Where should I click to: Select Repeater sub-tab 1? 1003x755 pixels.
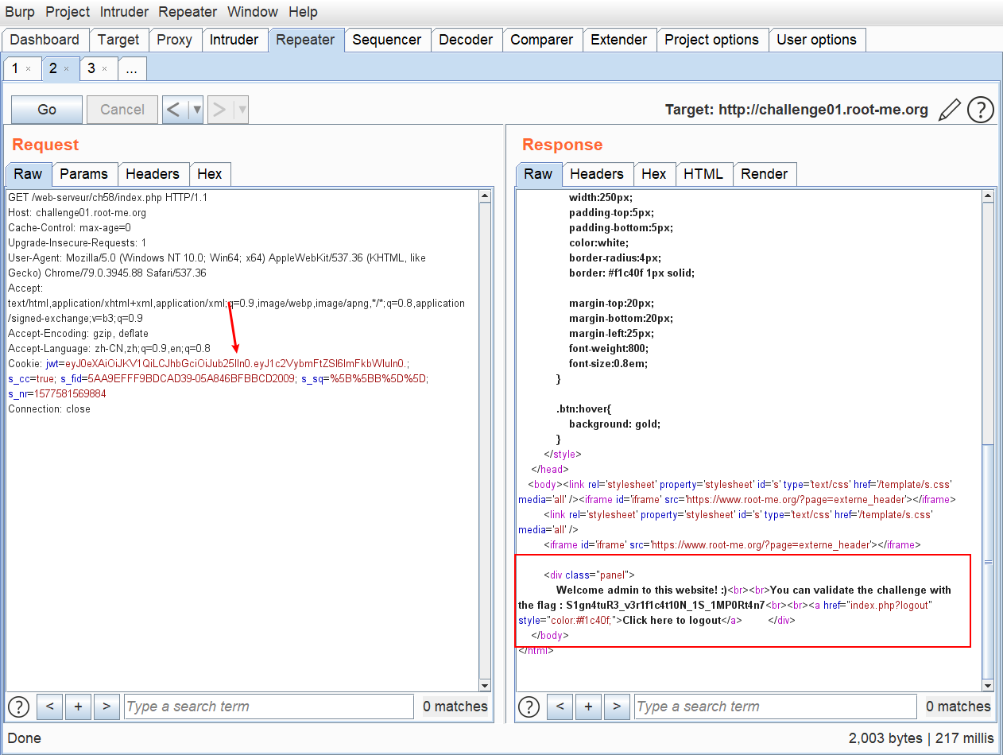(15, 68)
